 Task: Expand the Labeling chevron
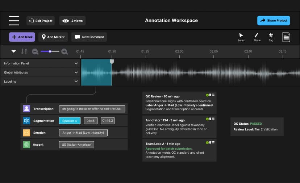[x=76, y=82]
